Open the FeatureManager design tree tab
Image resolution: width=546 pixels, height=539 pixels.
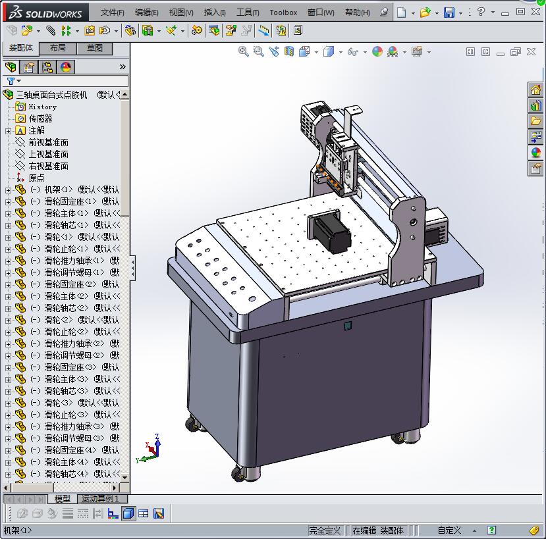pyautogui.click(x=11, y=67)
